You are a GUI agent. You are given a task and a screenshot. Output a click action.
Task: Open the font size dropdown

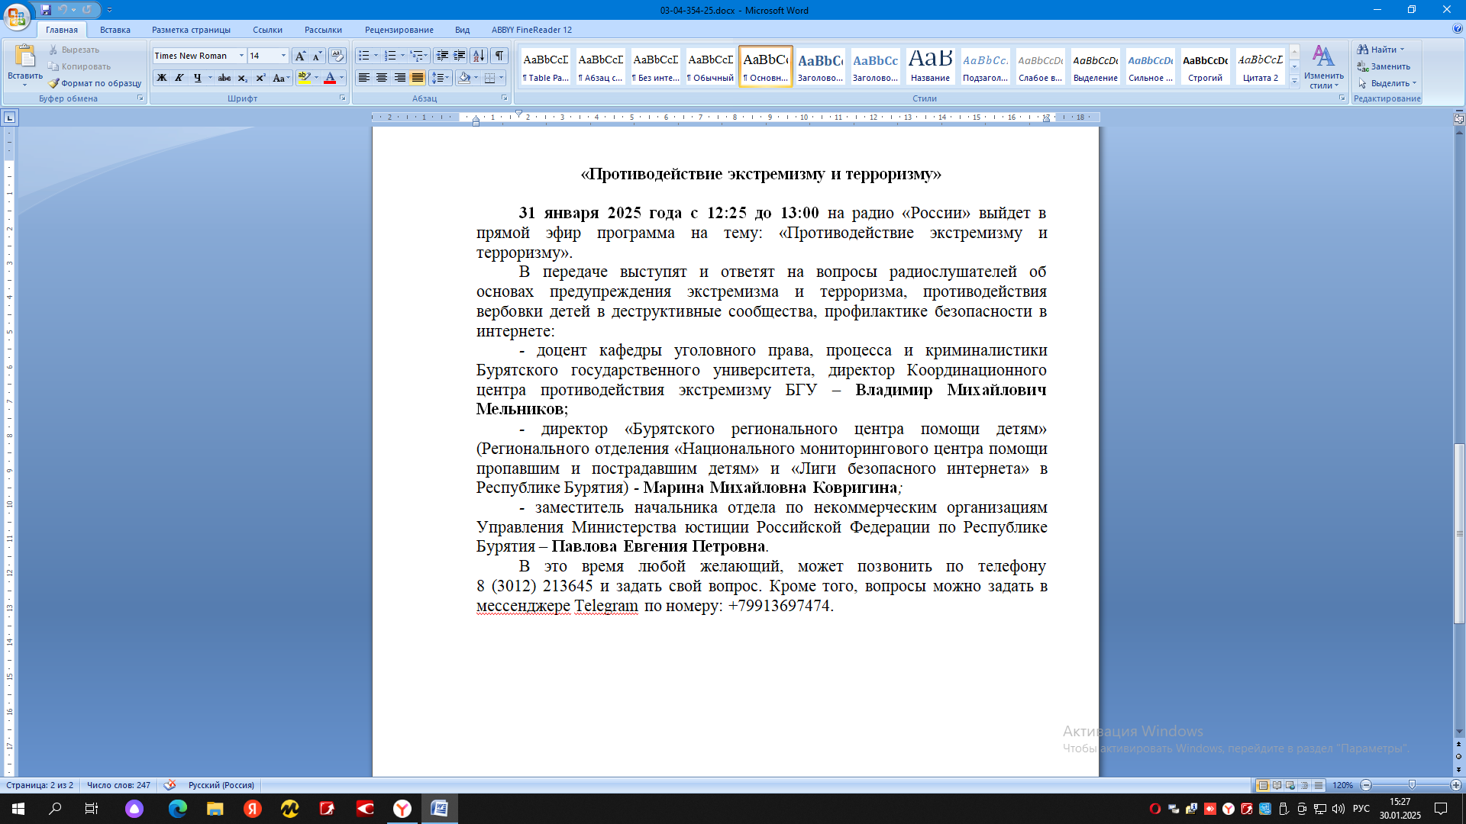283,56
